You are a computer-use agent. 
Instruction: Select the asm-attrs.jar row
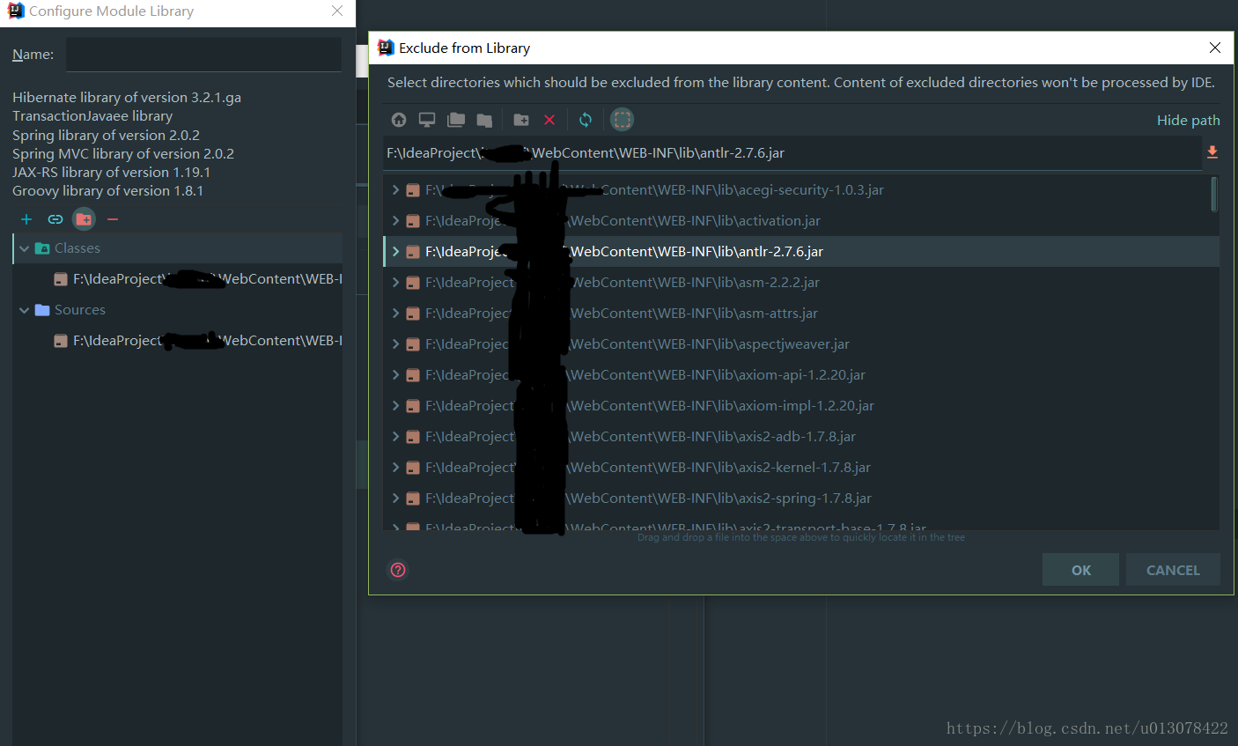(801, 314)
